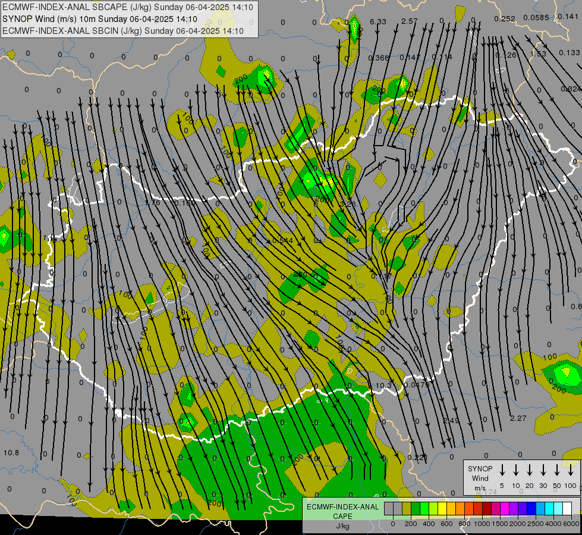The height and width of the screenshot is (535, 582).
Task: Click the 10.3 value on the map
Action: (x=383, y=385)
